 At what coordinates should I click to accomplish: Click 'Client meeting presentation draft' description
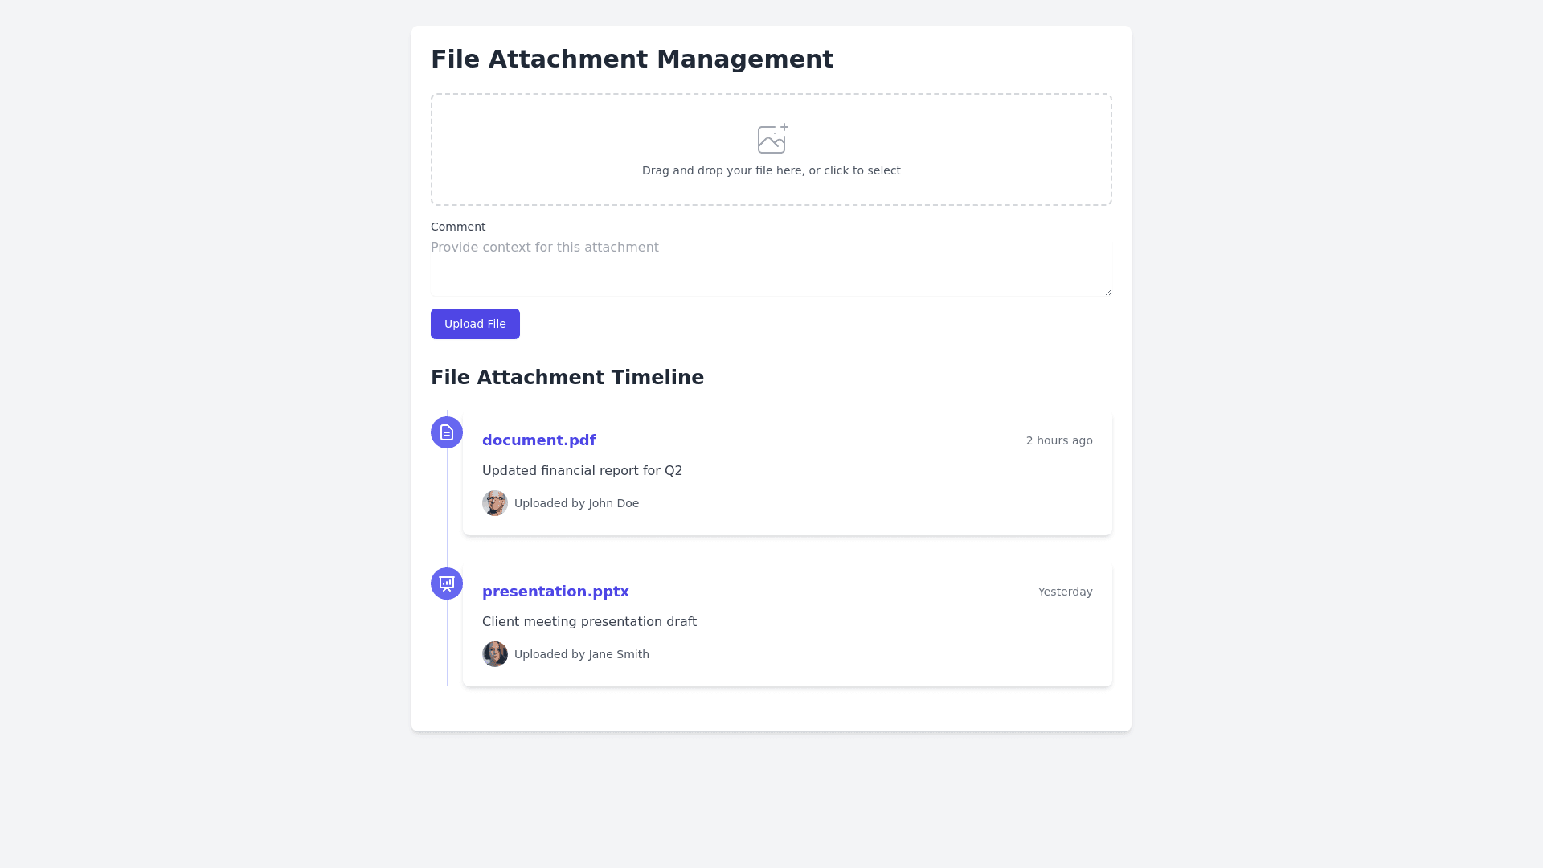[589, 622]
